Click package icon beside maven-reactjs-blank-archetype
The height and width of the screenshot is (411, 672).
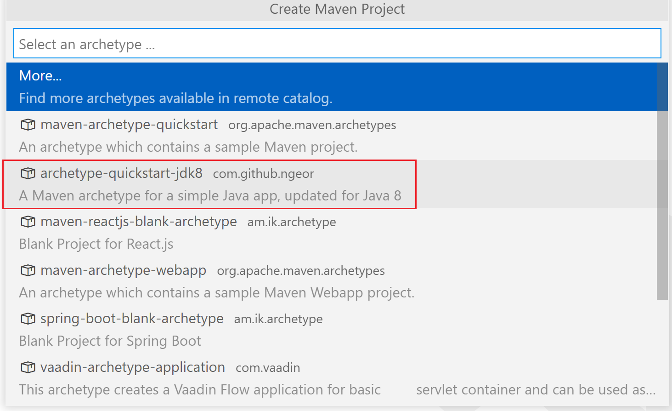28,222
